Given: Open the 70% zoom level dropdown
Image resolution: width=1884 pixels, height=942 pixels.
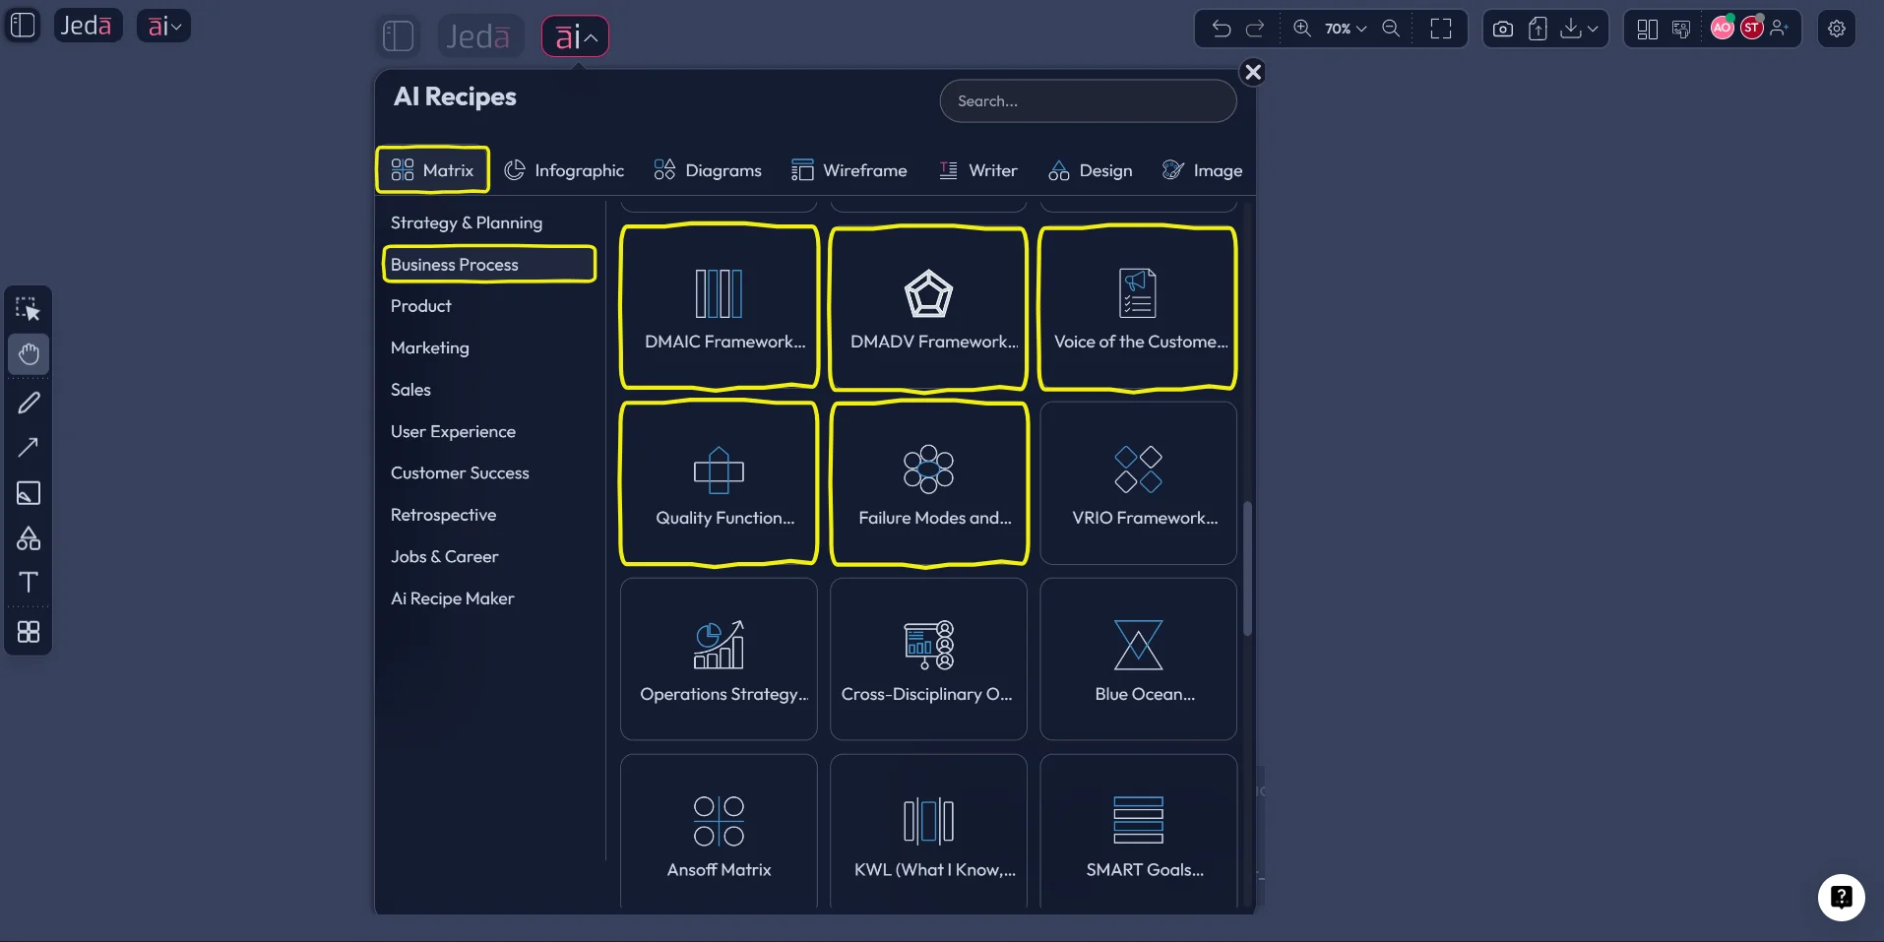Looking at the screenshot, I should coord(1345,29).
